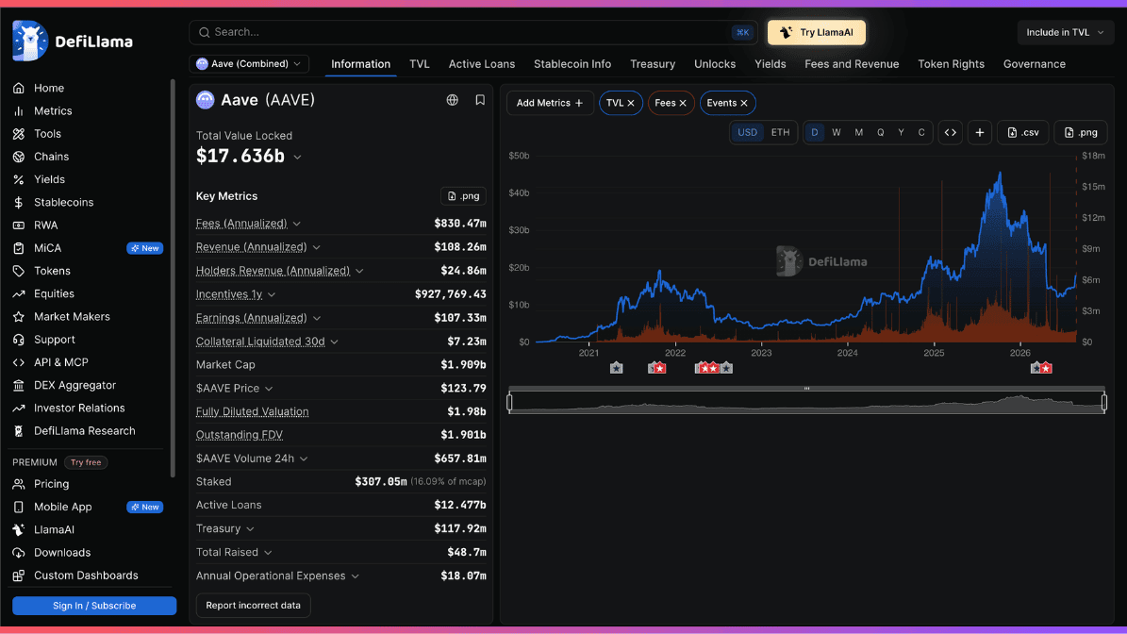Open the website globe icon for Aave

452,100
